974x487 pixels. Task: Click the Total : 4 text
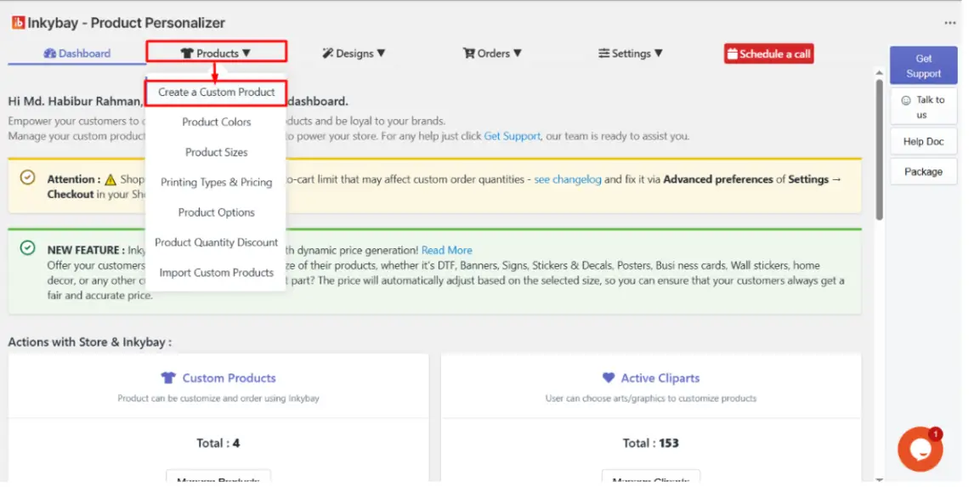click(x=218, y=444)
